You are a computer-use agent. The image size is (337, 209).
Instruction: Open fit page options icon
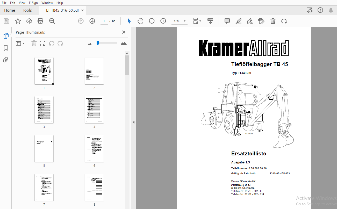196,21
